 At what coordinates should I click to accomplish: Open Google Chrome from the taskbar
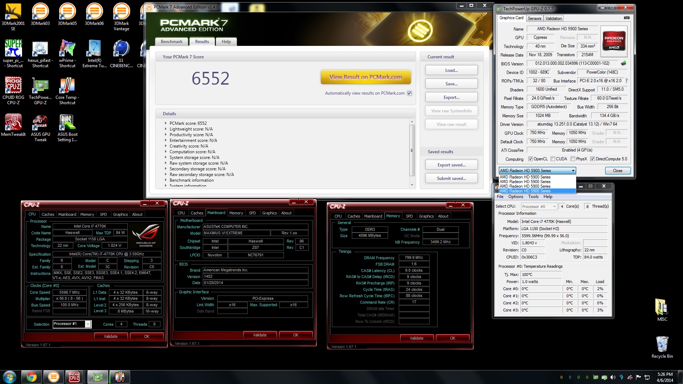(31, 377)
